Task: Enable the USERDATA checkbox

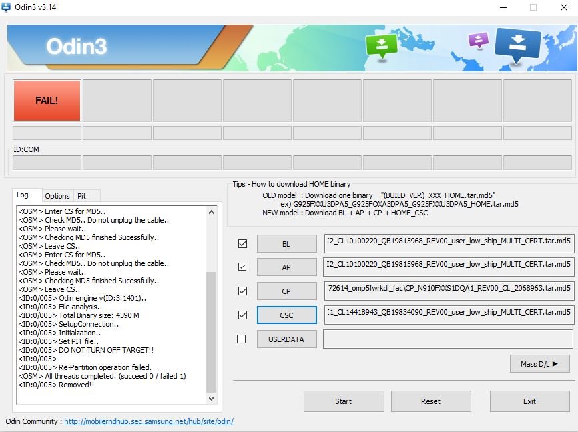Action: point(242,339)
